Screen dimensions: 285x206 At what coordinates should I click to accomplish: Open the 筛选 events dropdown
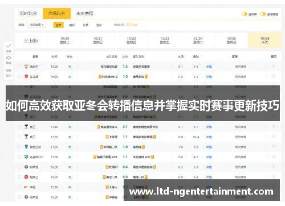[36, 25]
